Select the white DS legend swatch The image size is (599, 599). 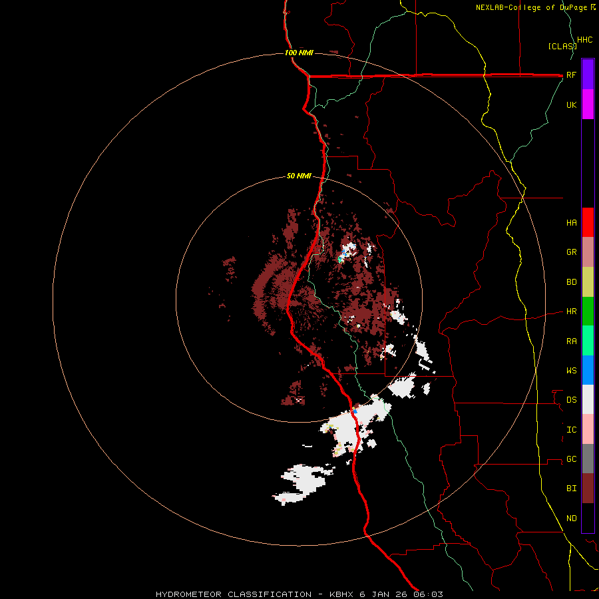coord(588,399)
